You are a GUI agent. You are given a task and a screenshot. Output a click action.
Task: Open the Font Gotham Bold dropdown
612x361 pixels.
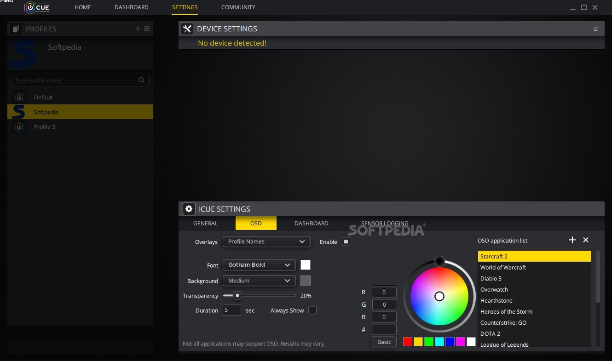pyautogui.click(x=259, y=265)
